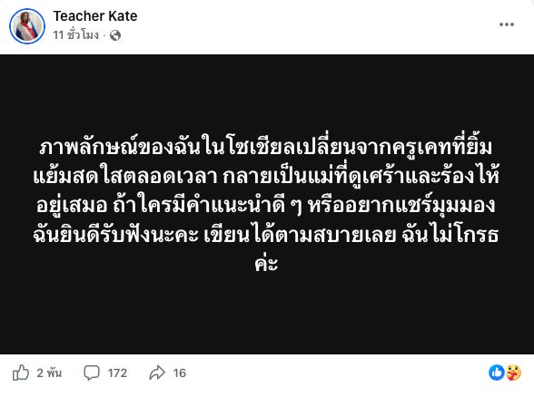Click the dot separator beside the timestamp

pyautogui.click(x=104, y=35)
